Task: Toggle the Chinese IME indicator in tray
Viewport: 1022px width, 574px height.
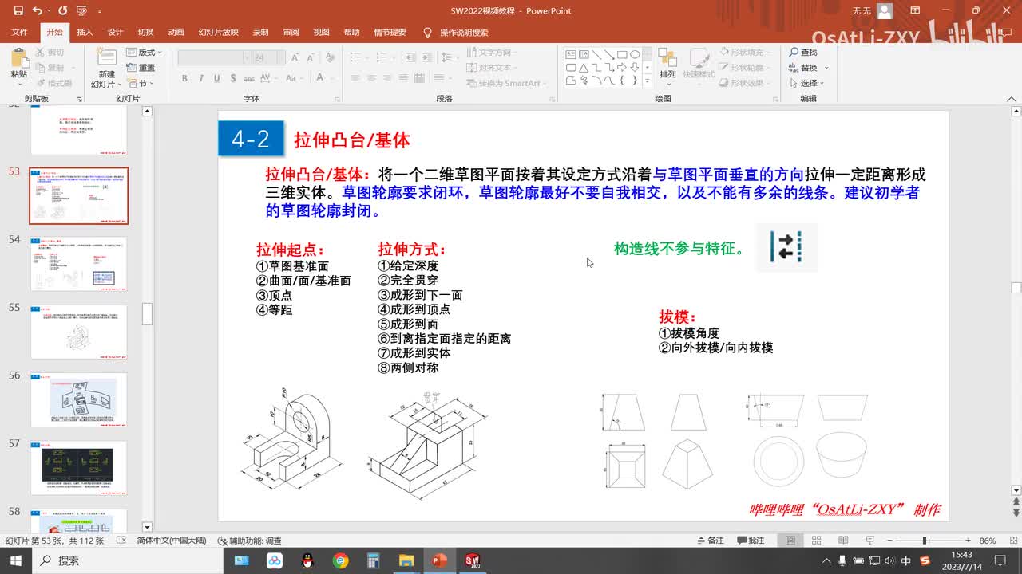Action: (906, 561)
